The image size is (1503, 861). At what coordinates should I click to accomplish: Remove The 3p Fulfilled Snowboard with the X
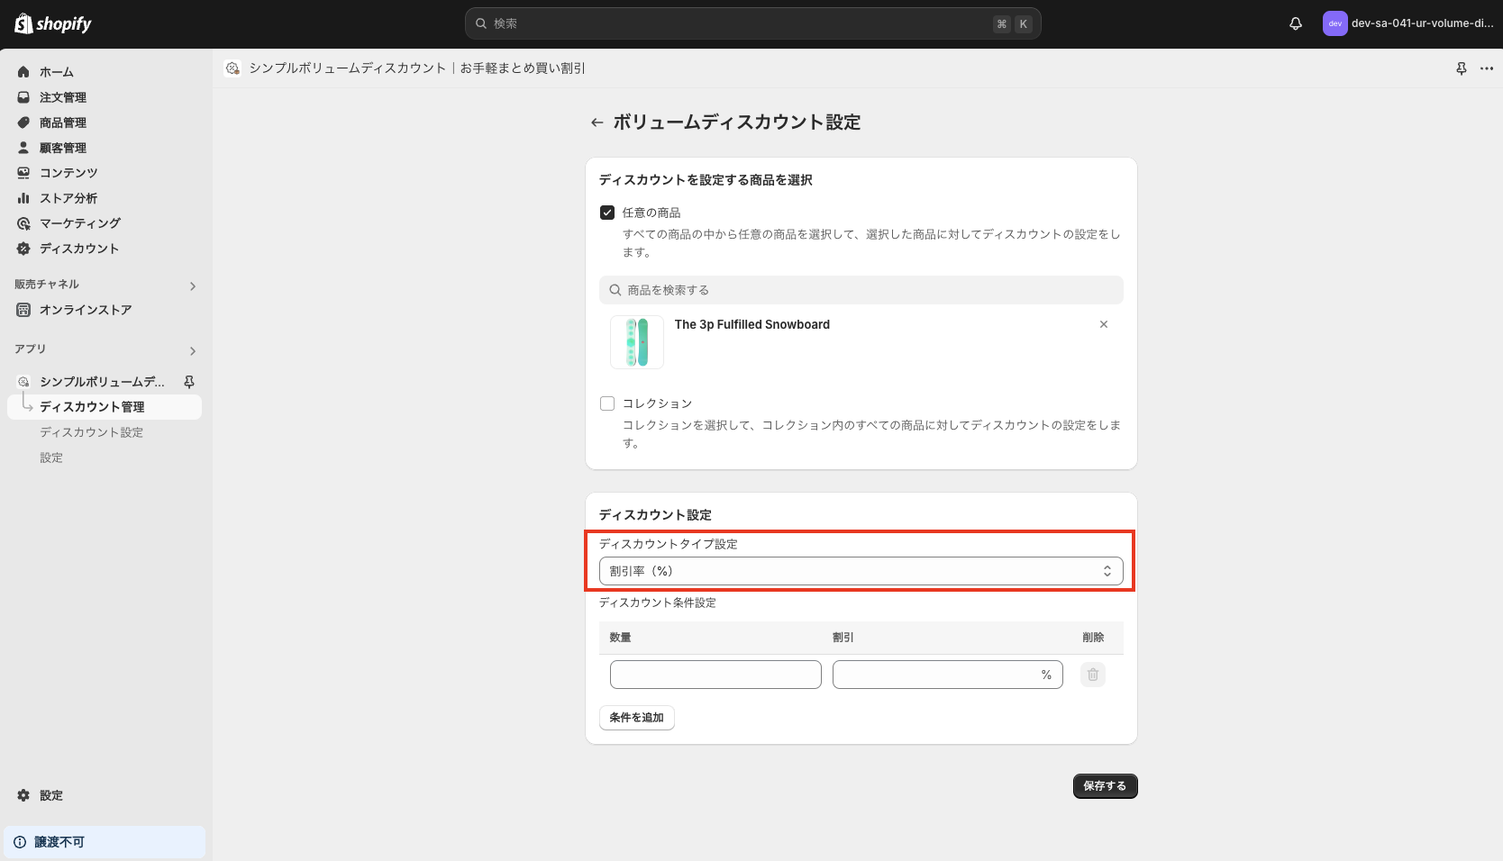(x=1103, y=324)
